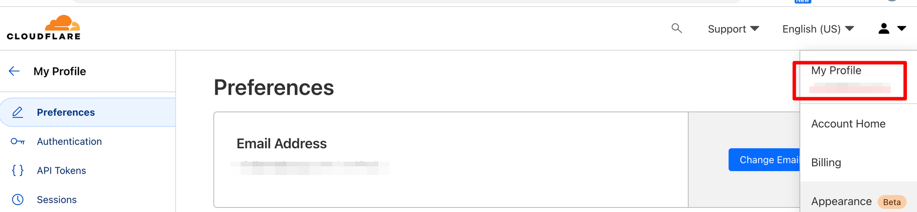Open the Authentication sidebar link

pyautogui.click(x=69, y=142)
